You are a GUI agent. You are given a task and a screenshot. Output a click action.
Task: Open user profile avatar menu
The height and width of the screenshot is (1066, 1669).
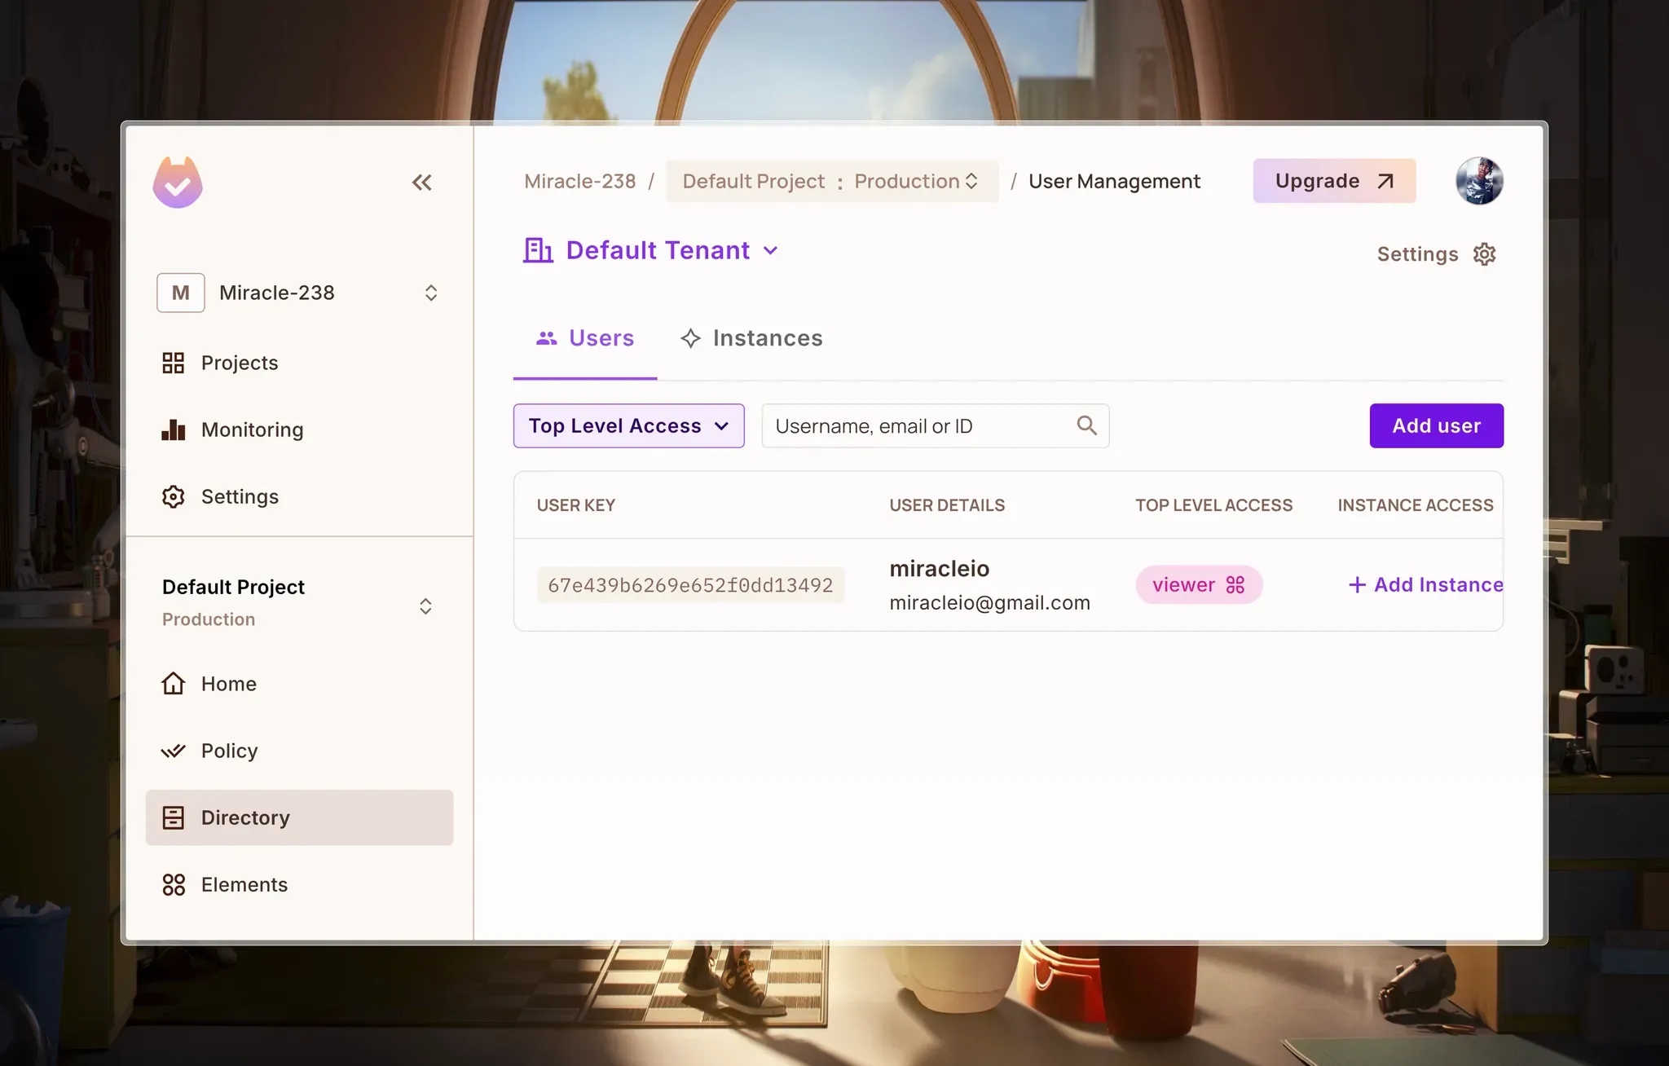click(1478, 181)
